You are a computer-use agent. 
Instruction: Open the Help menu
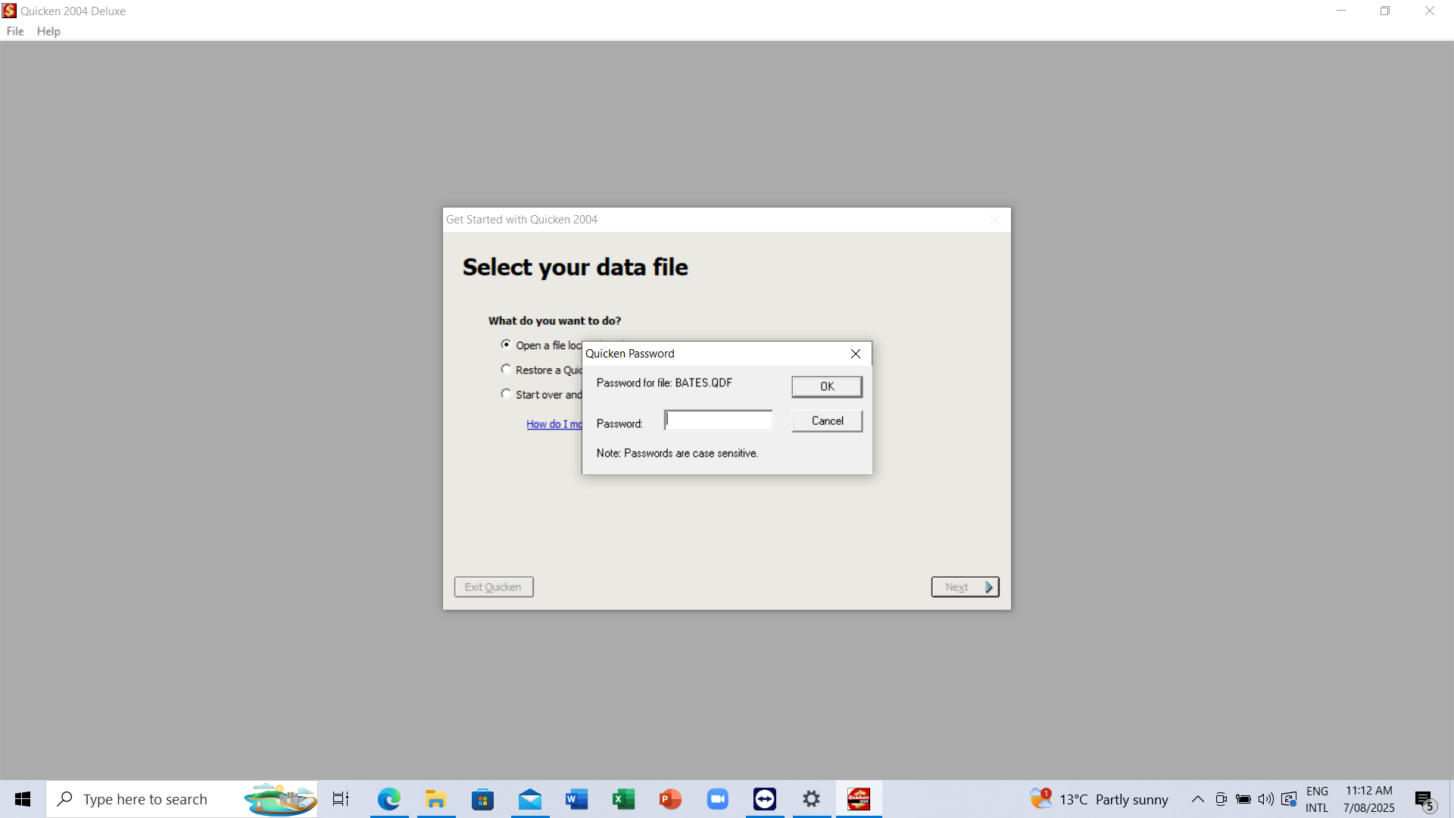(48, 31)
